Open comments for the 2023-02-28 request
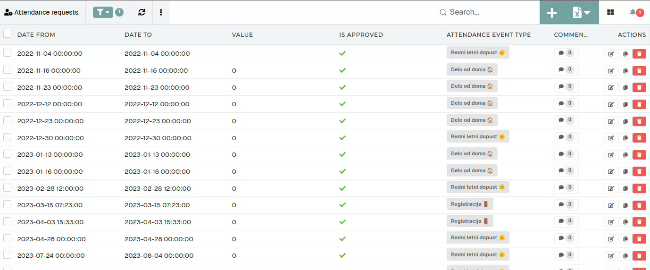This screenshot has height=270, width=650. pos(566,187)
